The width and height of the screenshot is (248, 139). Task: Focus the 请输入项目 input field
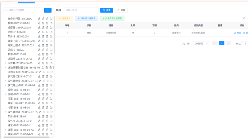[81, 10]
